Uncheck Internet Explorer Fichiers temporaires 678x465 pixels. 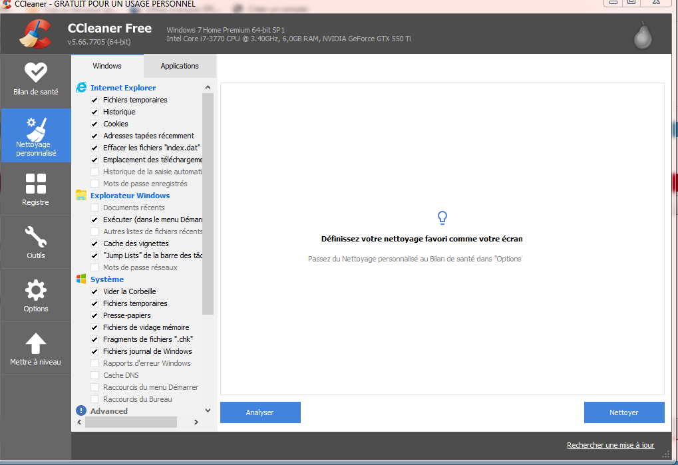point(94,100)
